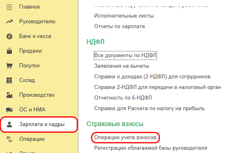Click the trend arrow icon beside Руководителю
Image resolution: width=225 pixels, height=153 pixels.
(x=9, y=22)
